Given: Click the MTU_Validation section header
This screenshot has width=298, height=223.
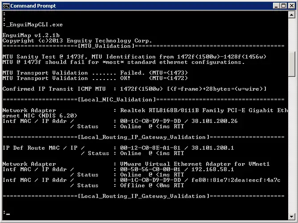Looking at the screenshot, I should (x=106, y=46).
